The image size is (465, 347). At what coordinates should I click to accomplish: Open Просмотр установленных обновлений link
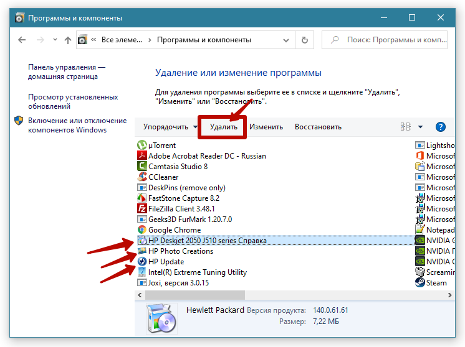point(73,101)
